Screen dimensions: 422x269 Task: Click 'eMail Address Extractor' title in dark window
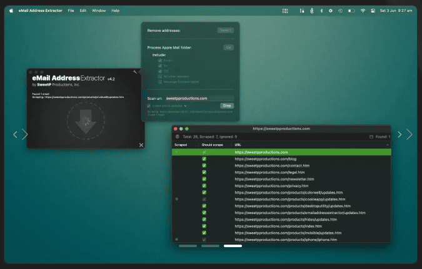pos(68,78)
